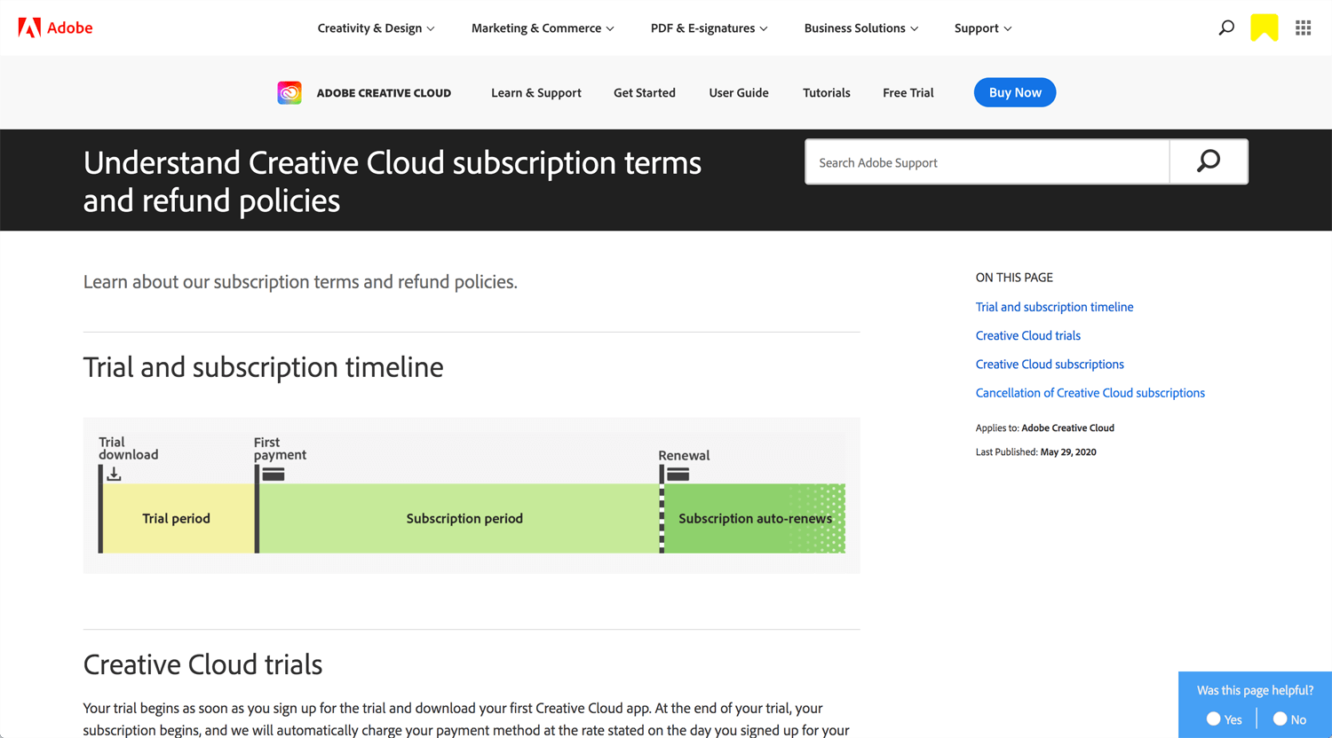The image size is (1332, 738).
Task: Click the Understand Creative Cloud subscription terms heading
Action: click(x=392, y=181)
